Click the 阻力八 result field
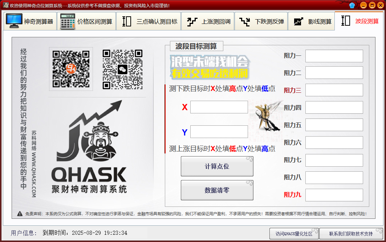The image size is (386, 242). point(334,178)
